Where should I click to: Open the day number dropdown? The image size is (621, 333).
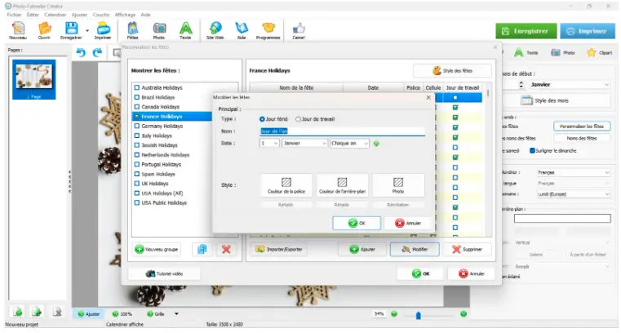tap(269, 144)
